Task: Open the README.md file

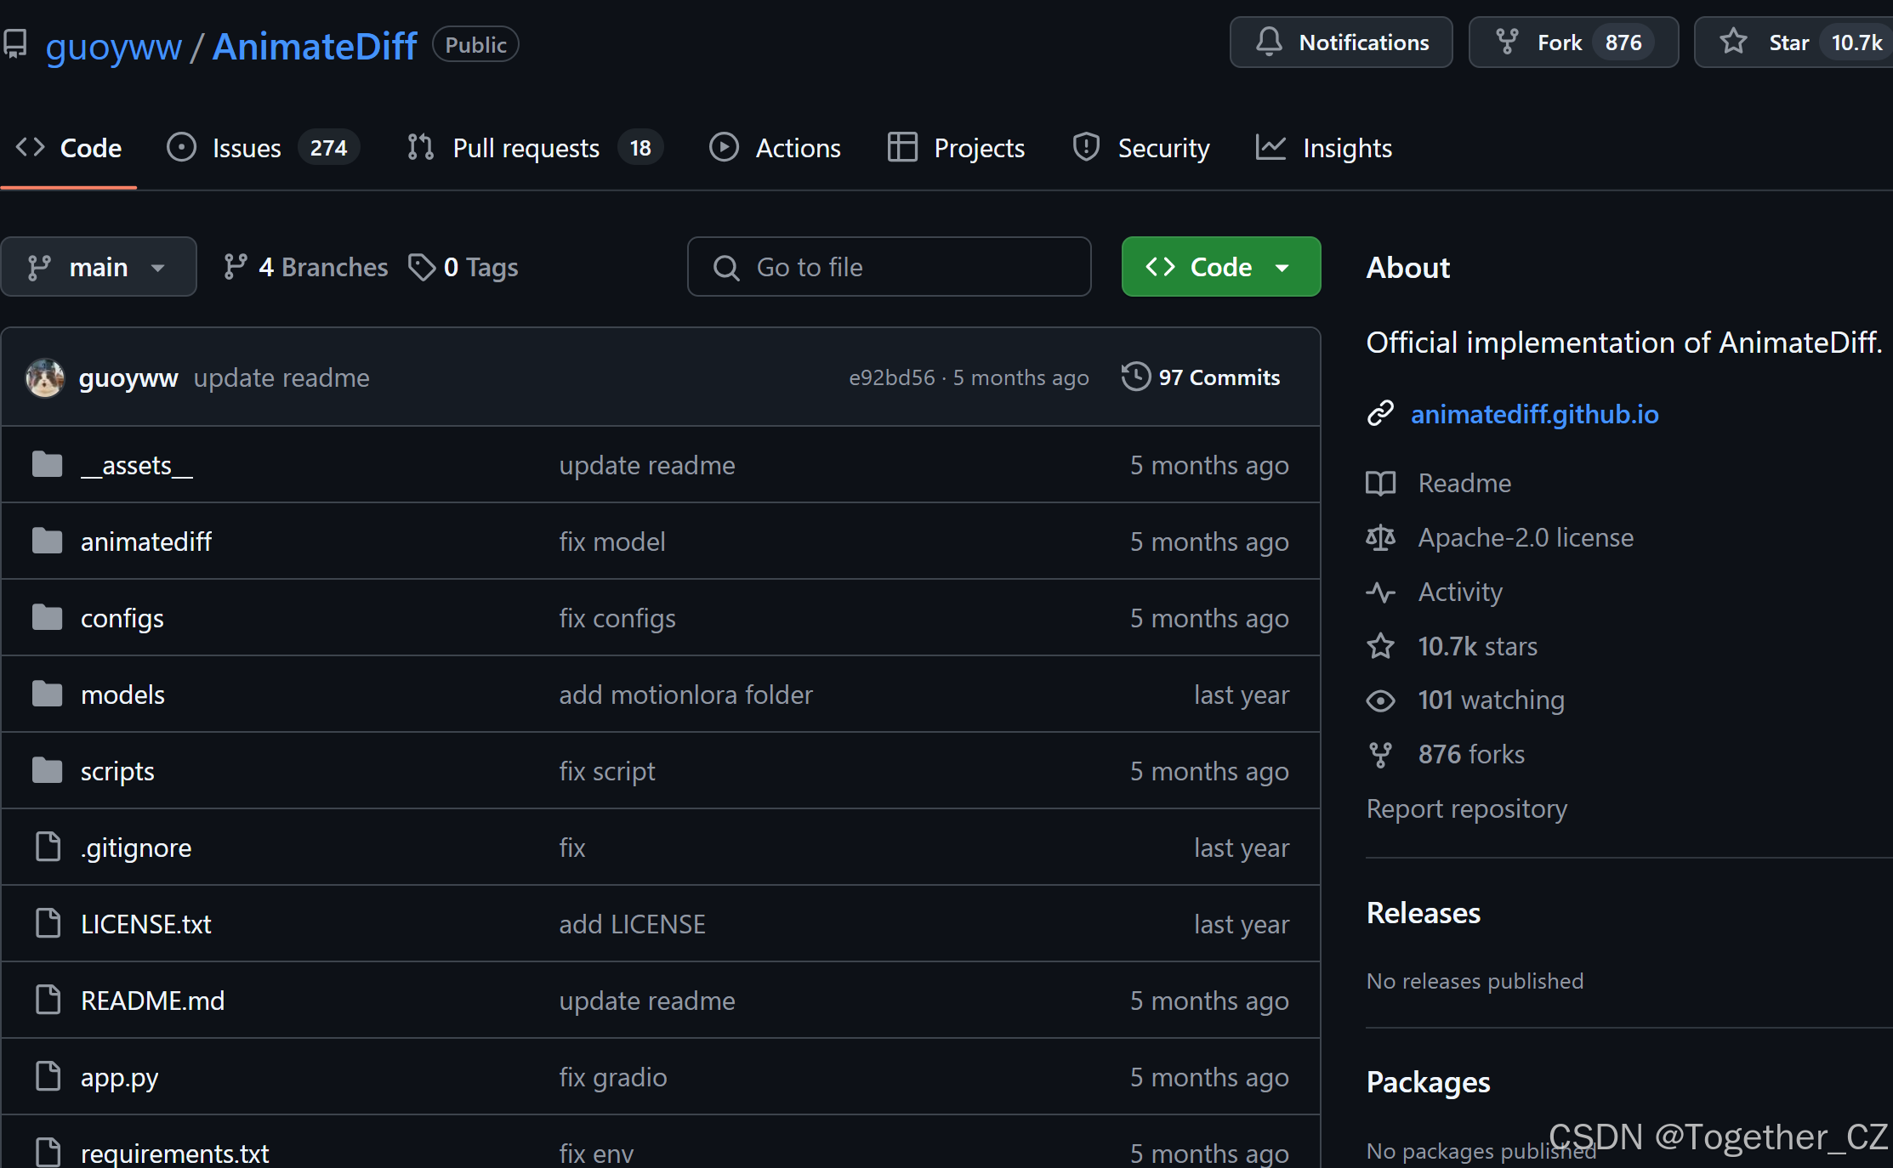Action: tap(153, 1001)
